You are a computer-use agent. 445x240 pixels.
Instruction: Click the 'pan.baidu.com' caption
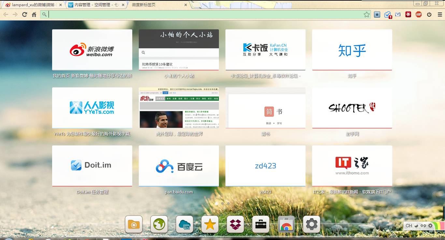tap(179, 192)
